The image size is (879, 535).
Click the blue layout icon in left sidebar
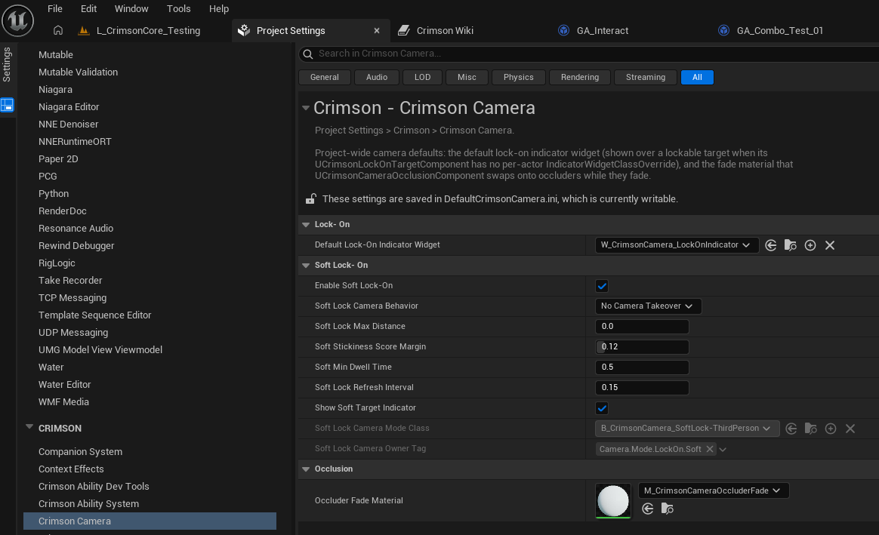(7, 105)
